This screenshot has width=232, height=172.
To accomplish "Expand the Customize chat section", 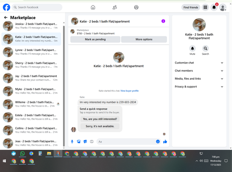I will click(199, 63).
